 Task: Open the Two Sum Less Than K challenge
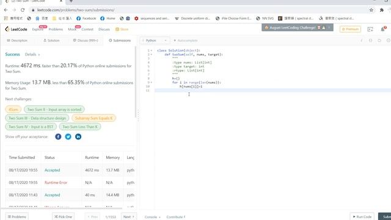coord(80,127)
